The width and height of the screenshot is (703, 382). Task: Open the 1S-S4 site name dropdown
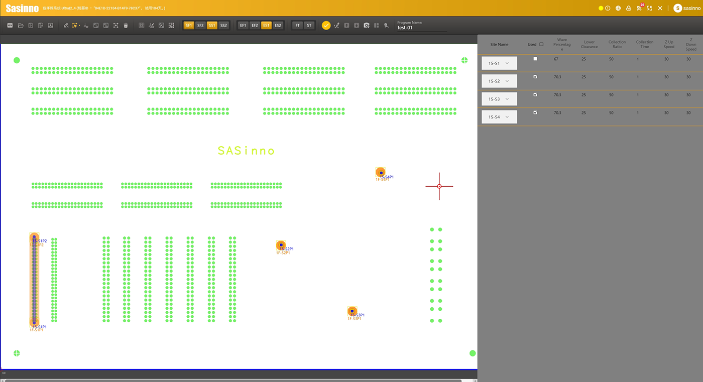pos(499,117)
